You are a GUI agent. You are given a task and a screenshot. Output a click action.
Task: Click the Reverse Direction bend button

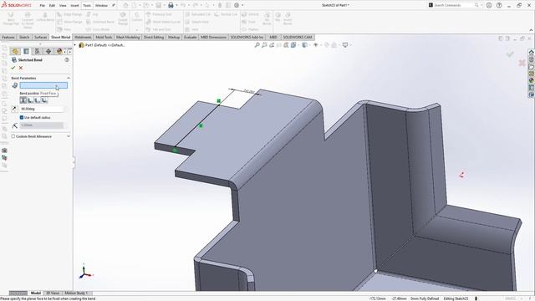coord(14,109)
